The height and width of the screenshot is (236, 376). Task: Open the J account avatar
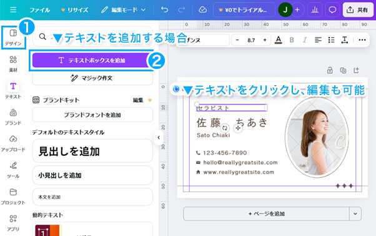tap(285, 10)
